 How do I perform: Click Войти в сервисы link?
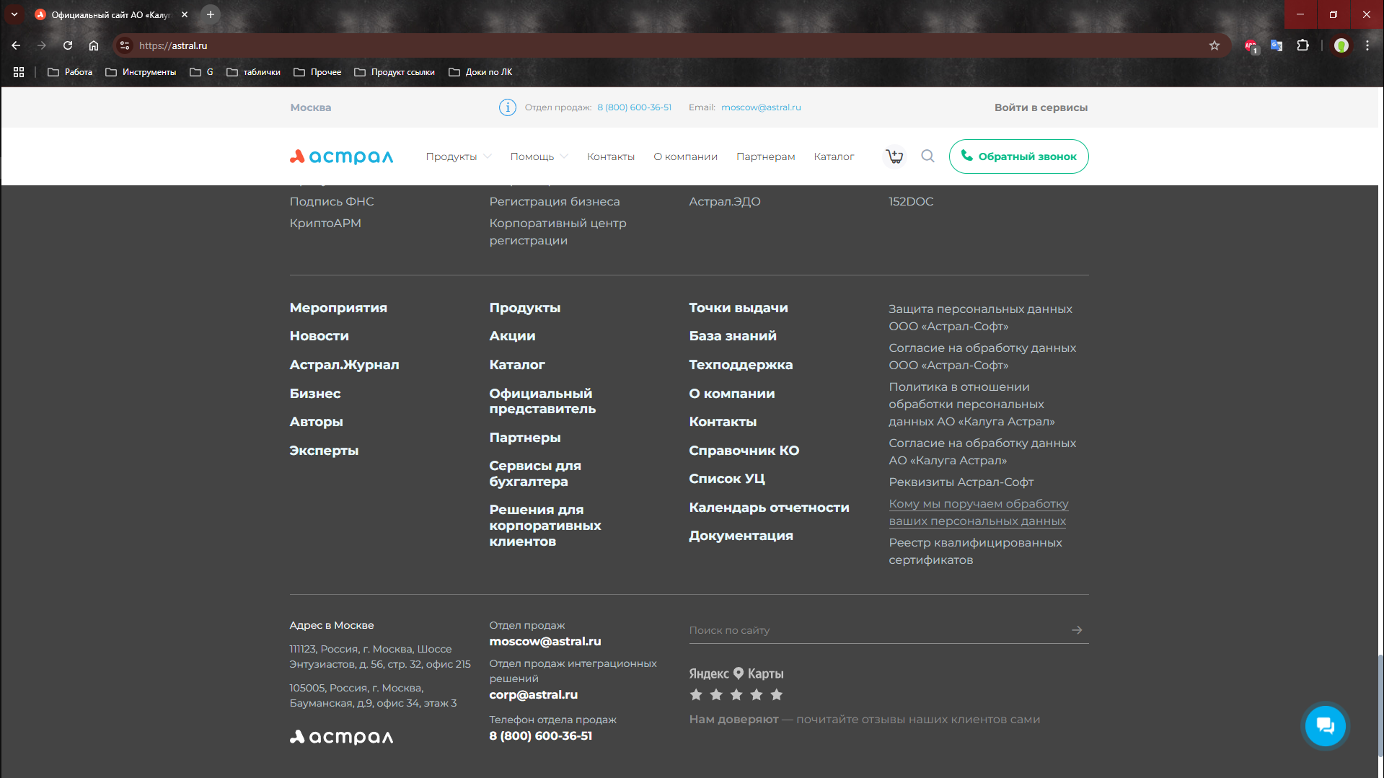tap(1041, 107)
